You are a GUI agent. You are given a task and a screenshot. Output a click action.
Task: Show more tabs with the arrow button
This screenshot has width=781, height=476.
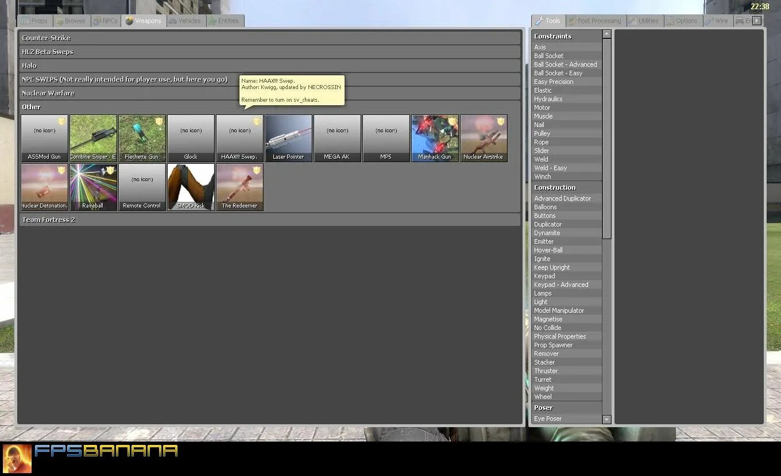[x=757, y=21]
